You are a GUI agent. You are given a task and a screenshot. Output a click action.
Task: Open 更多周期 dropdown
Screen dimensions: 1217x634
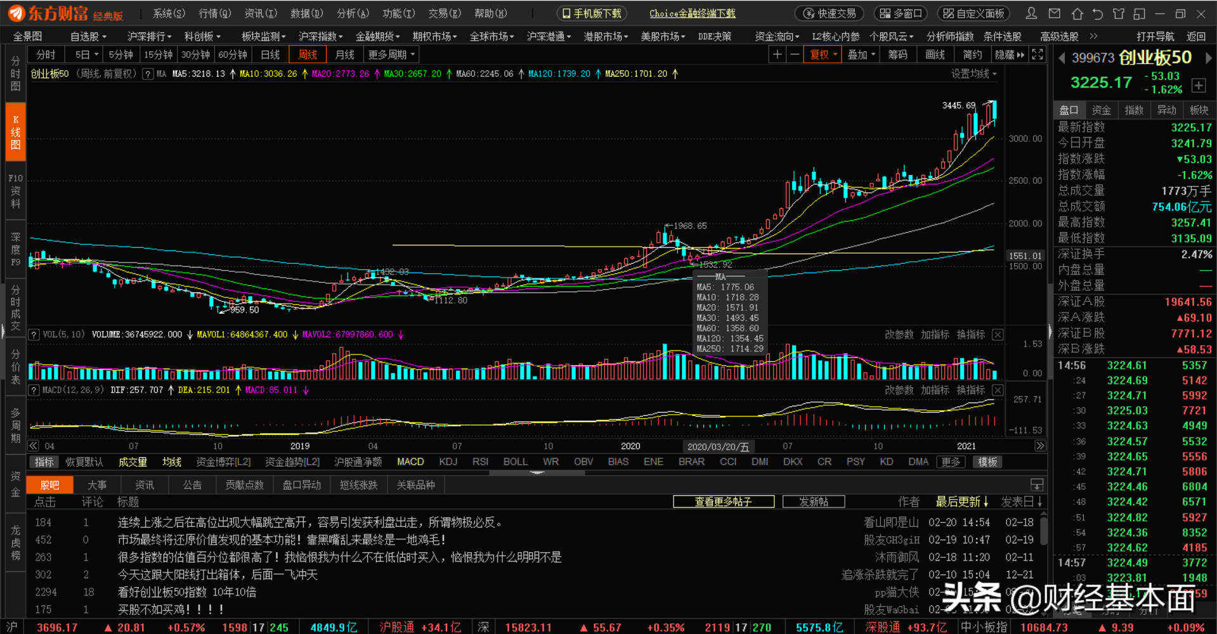point(391,55)
